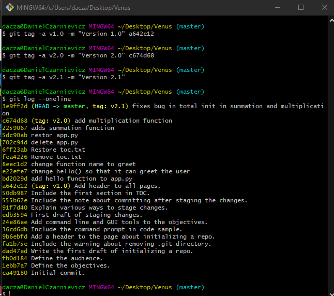Viewport: 334px width, 296px height.
Task: Click the empty prompt at the bottom
Action: coord(6,293)
